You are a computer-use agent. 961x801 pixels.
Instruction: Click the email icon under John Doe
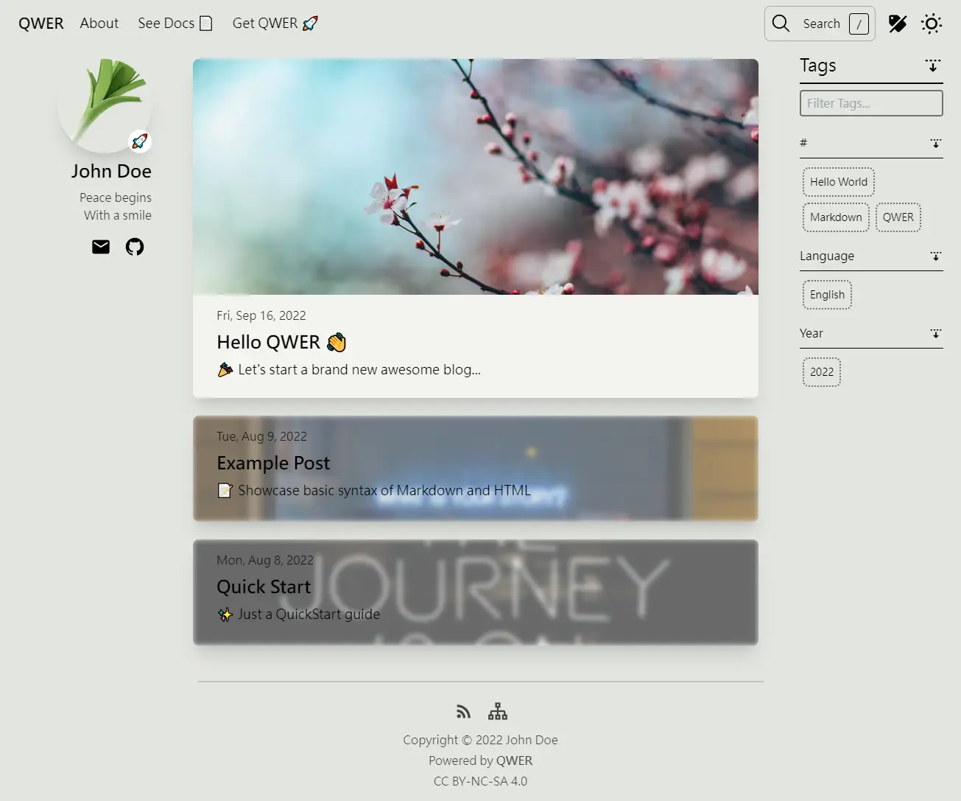[100, 247]
